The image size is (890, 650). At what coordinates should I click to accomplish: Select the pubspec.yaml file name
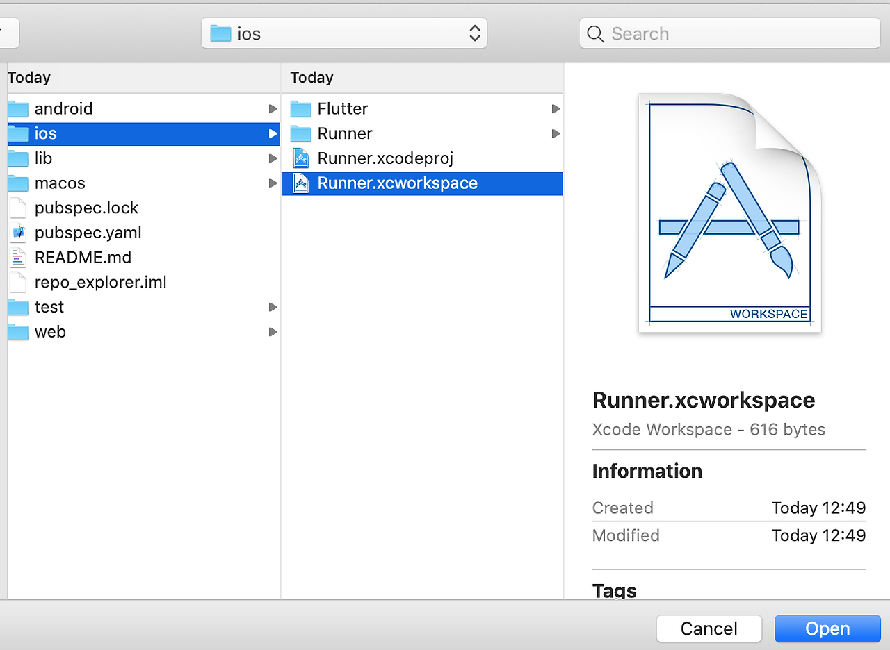coord(88,233)
